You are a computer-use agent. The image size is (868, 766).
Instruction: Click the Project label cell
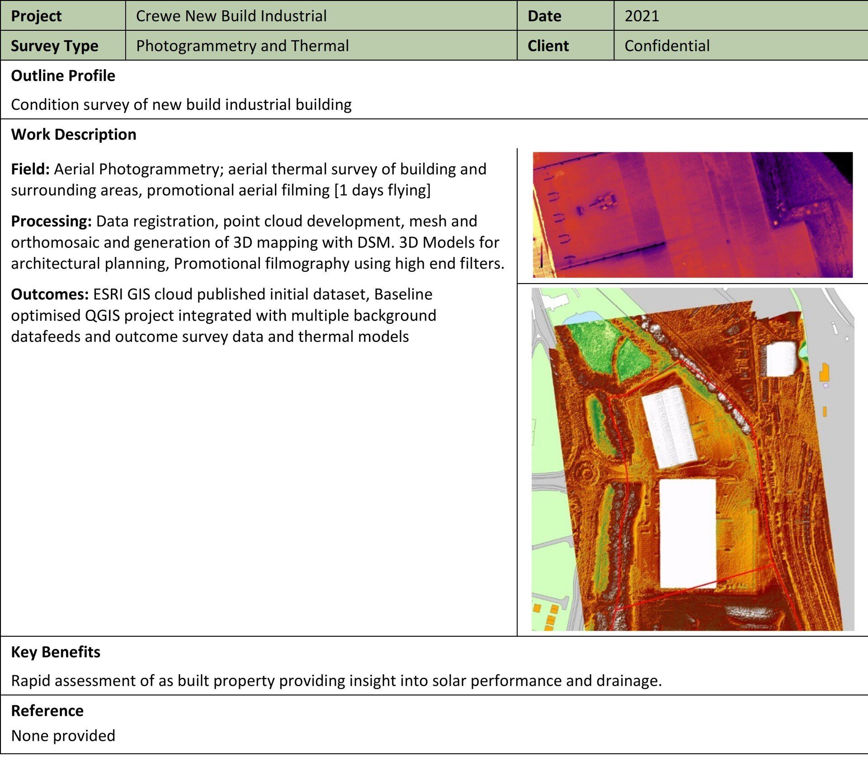coord(63,16)
